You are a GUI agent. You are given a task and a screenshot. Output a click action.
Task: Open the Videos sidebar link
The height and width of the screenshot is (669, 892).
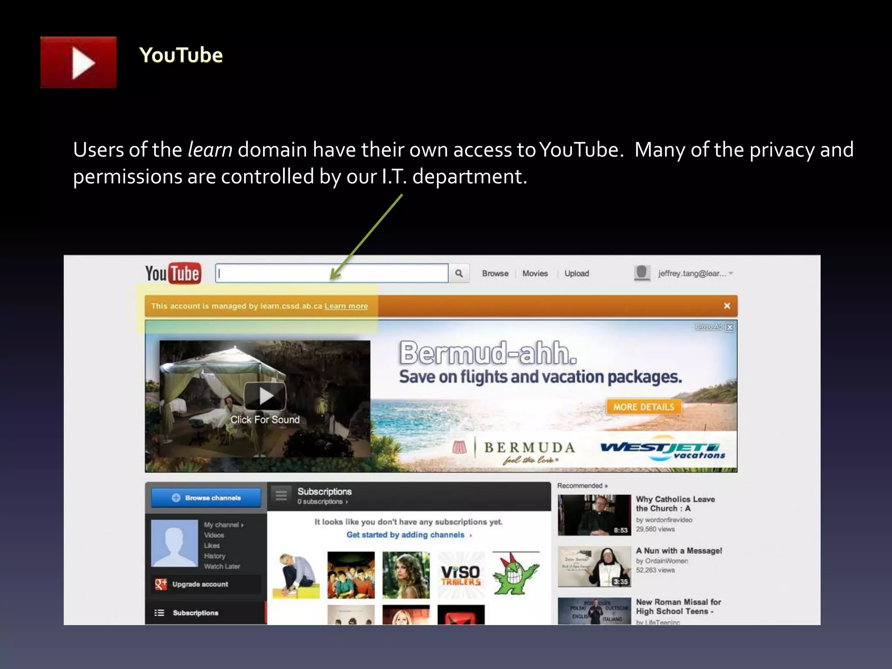214,535
